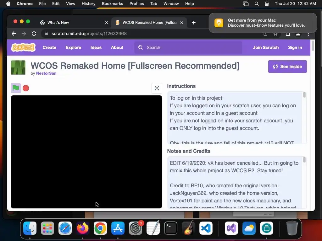Click the 'Notes and Credits' heading
This screenshot has height=241, width=322.
tap(189, 151)
